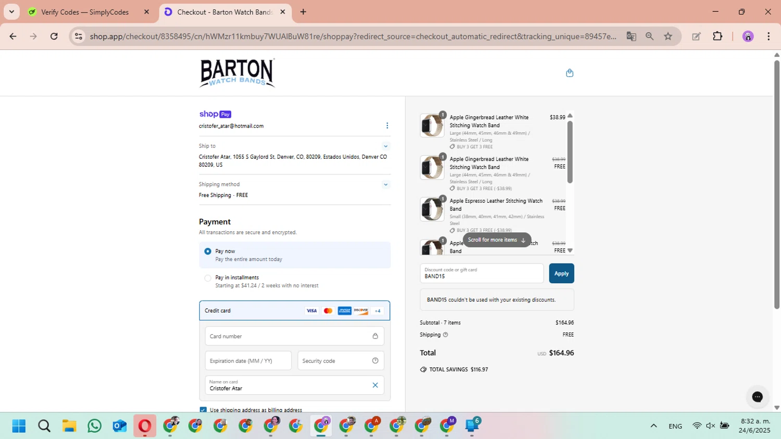Open the Windows Start menu
Screen dimensions: 781x439
click(19, 426)
